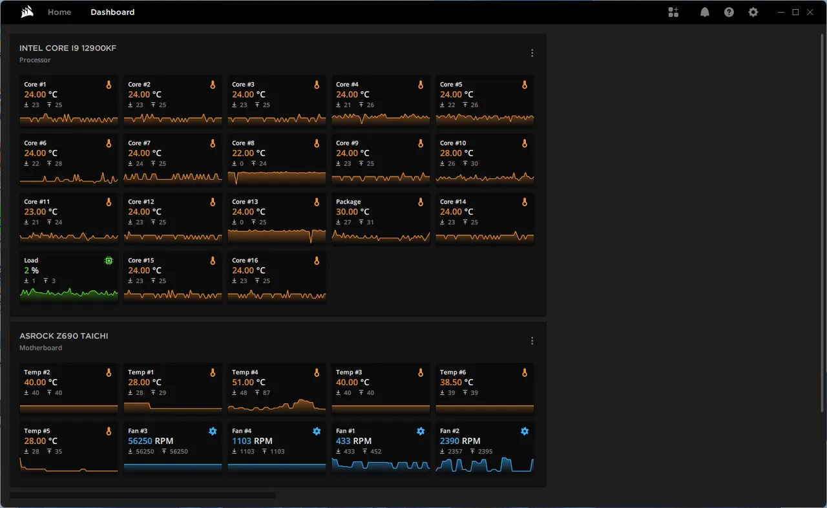
Task: Click the horizontal scrollbar at the bottom
Action: coord(142,496)
